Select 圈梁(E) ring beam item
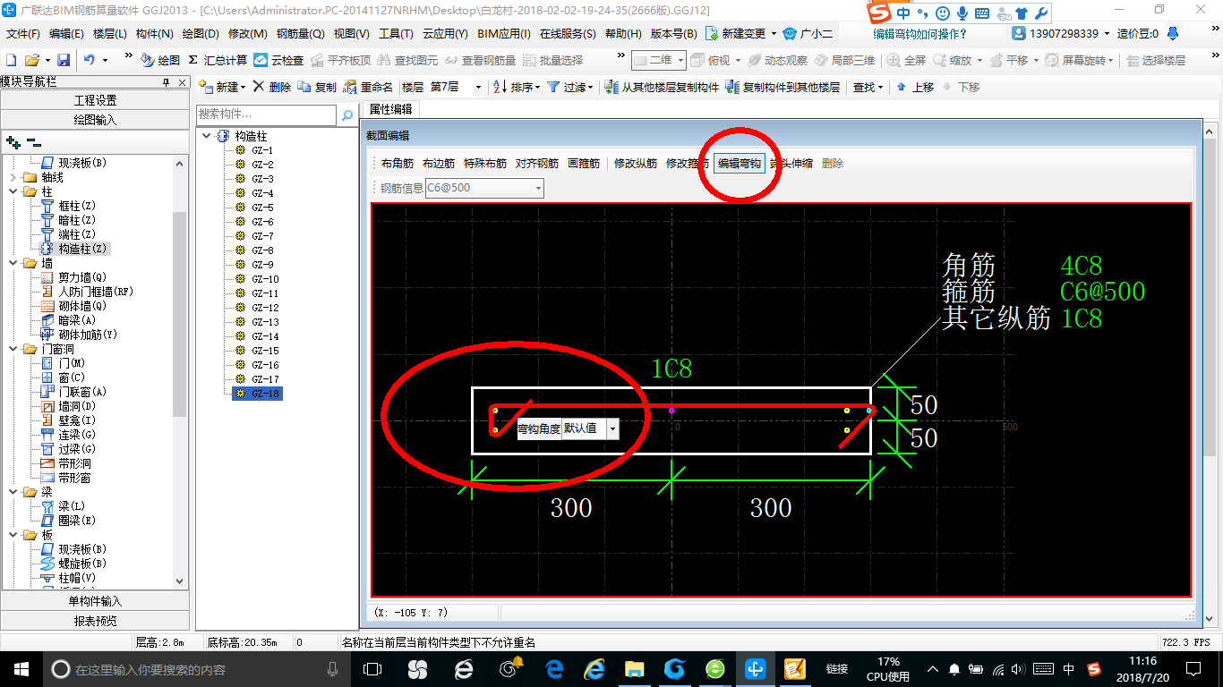Image resolution: width=1223 pixels, height=687 pixels. tap(76, 521)
